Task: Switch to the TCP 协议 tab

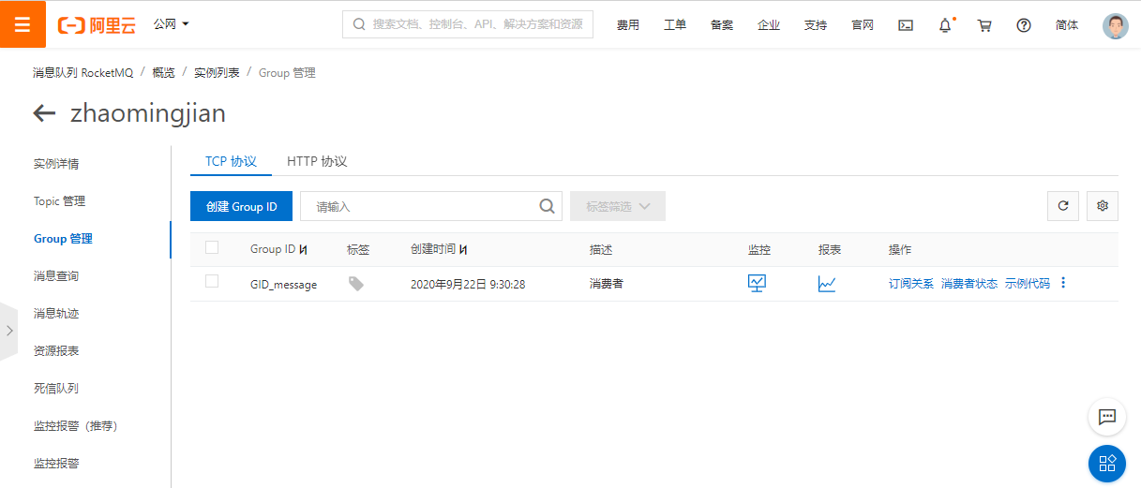Action: [x=231, y=161]
